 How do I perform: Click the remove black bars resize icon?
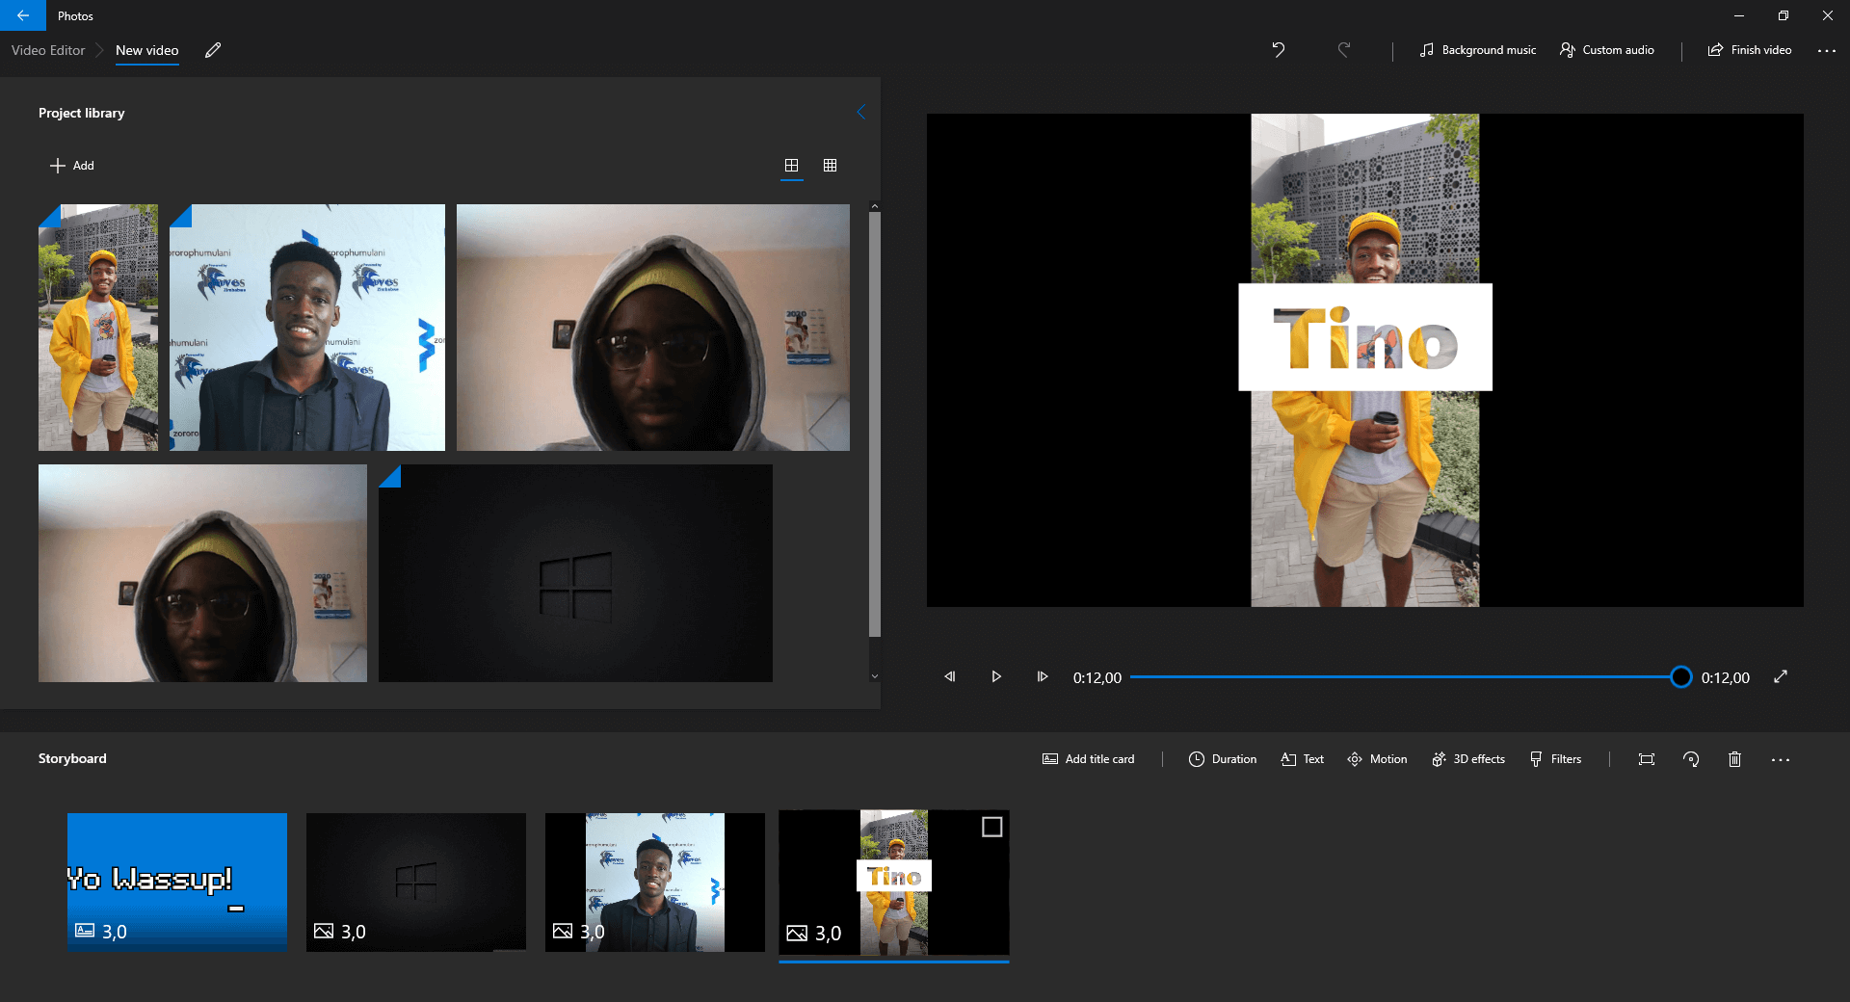point(1646,759)
